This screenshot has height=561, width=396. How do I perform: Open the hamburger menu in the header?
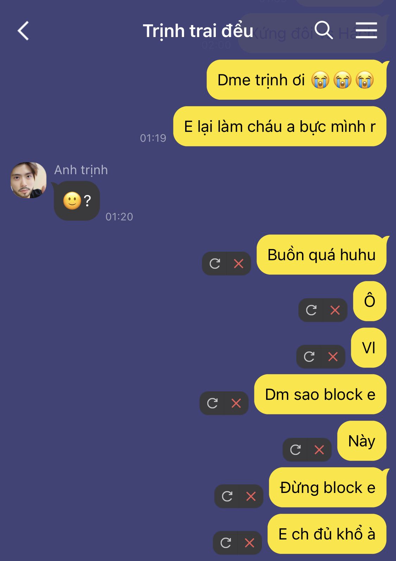[366, 30]
